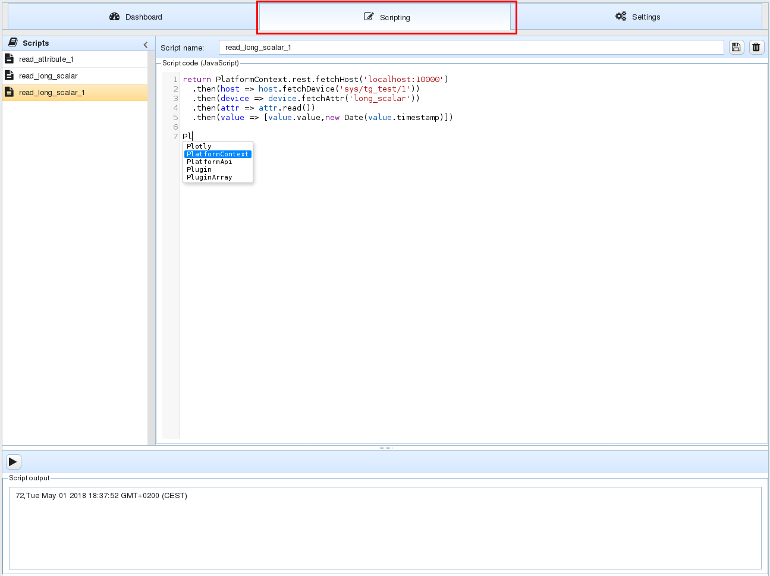Viewport: 770px width, 576px height.
Task: Click file icon next to read_long_scalar
Action: point(9,75)
